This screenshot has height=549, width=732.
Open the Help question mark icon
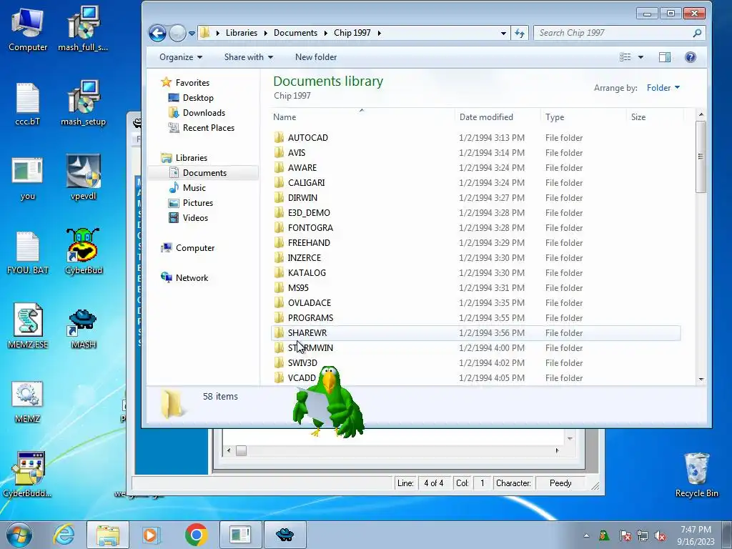[x=691, y=57]
